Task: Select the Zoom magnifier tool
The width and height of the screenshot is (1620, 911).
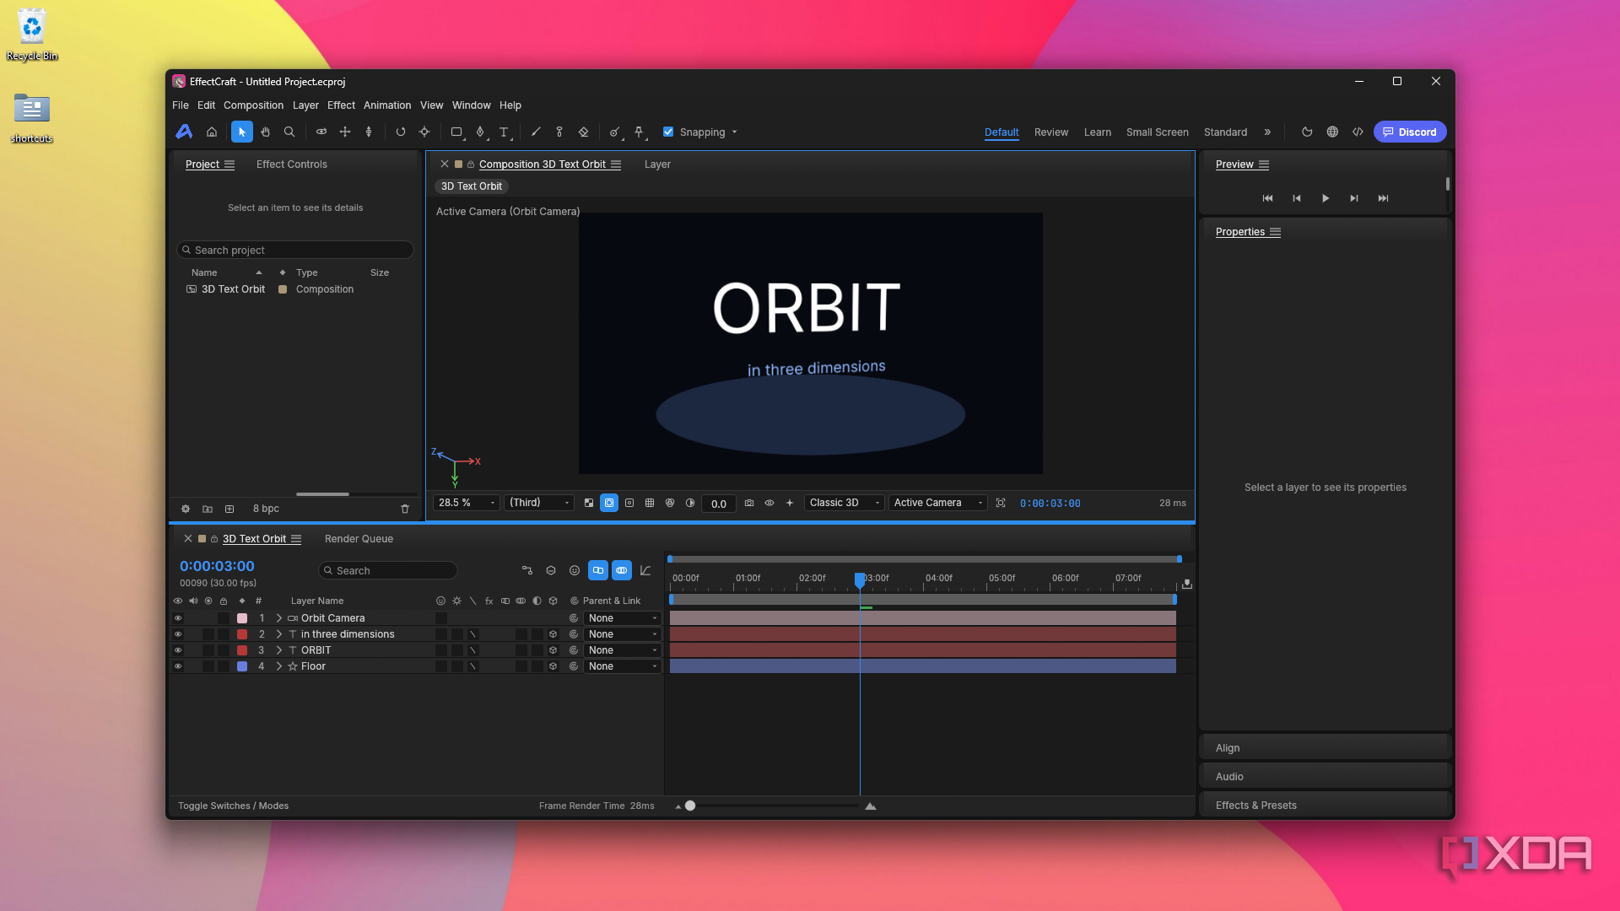Action: pos(289,132)
